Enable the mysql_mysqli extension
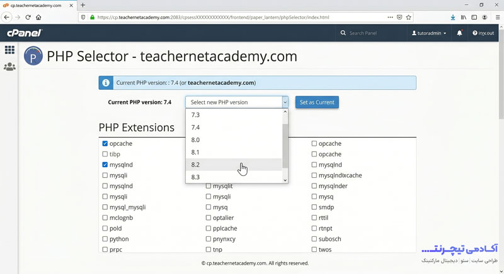The image size is (504, 274). 105,207
